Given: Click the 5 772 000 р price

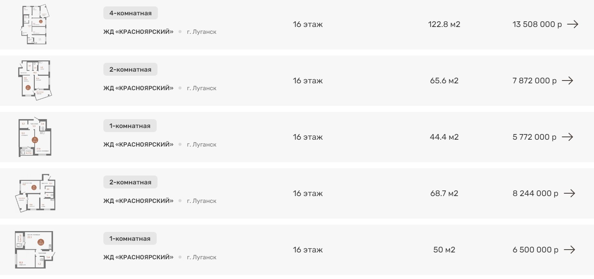Looking at the screenshot, I should click(x=534, y=137).
